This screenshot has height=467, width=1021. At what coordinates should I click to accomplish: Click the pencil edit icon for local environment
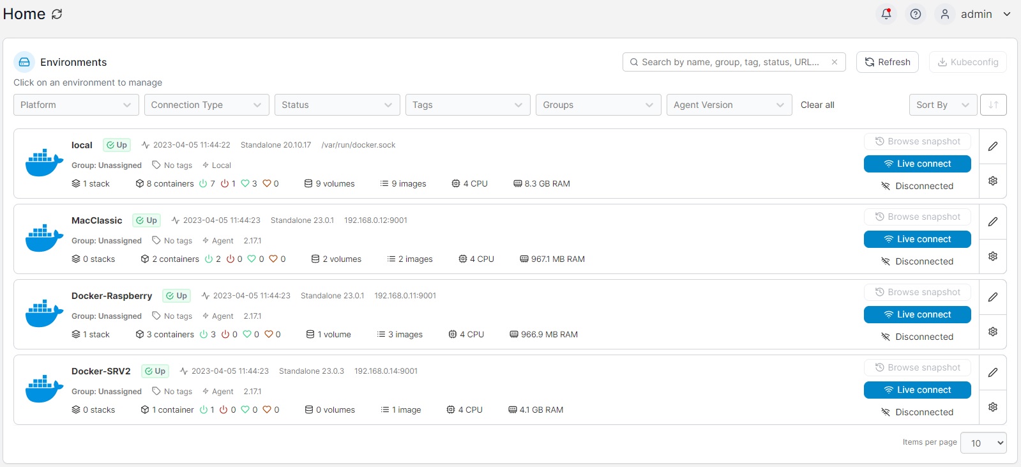[992, 146]
